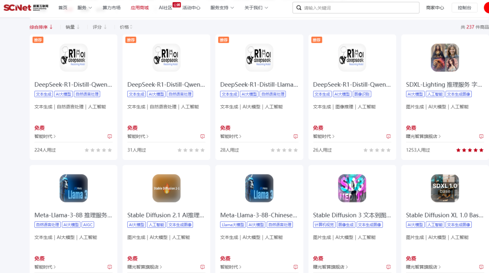This screenshot has width=489, height=273.
Task: Open the DeepSeek icon on 224人用过 card
Action: [74, 57]
